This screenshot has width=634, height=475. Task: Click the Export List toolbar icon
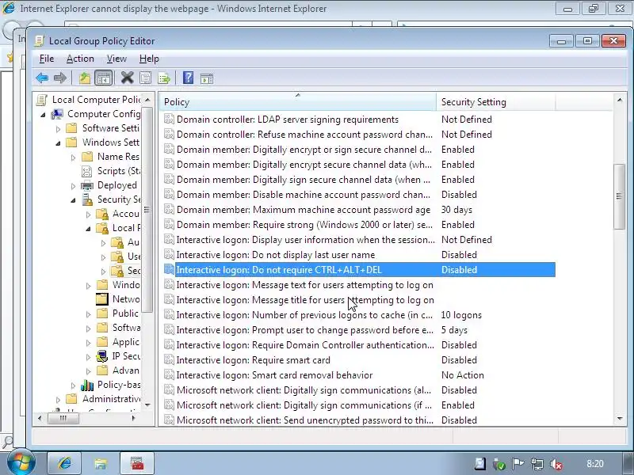click(x=164, y=78)
